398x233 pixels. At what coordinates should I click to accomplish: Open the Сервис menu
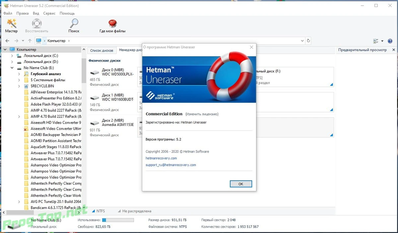[49, 13]
